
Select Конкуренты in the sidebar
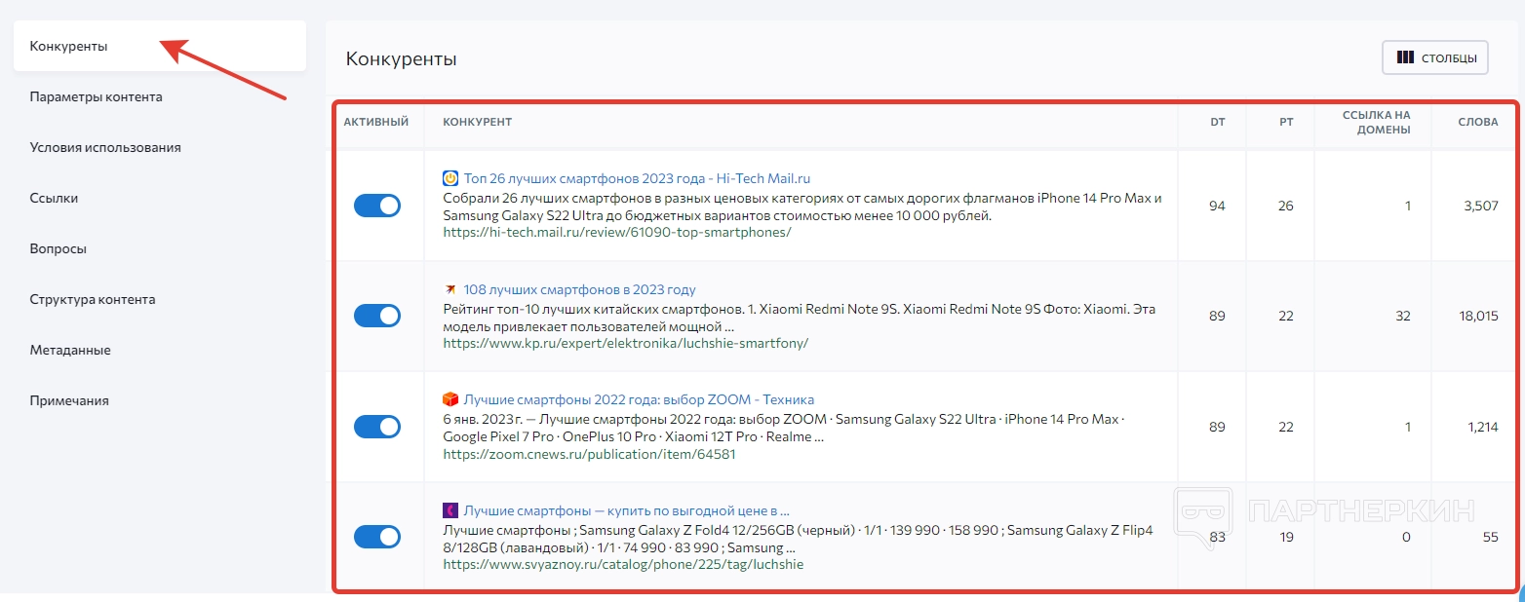(x=68, y=46)
